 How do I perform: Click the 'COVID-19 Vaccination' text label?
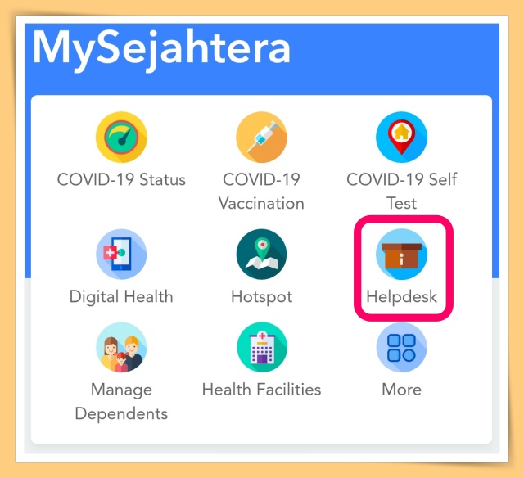[x=261, y=191]
